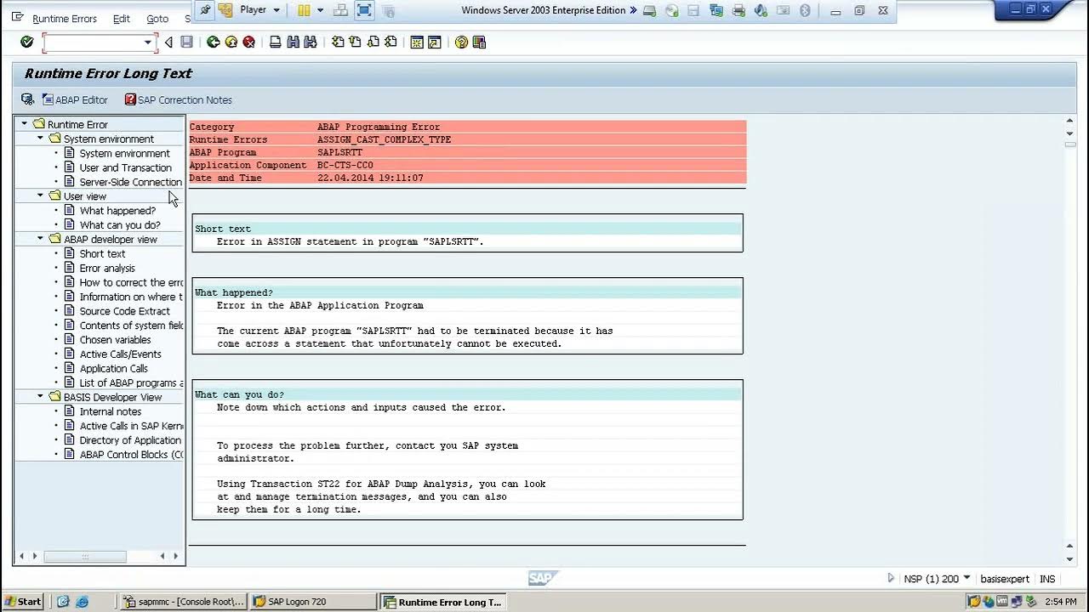Click the Runtime Error Long Text taskbar button

pos(443,601)
